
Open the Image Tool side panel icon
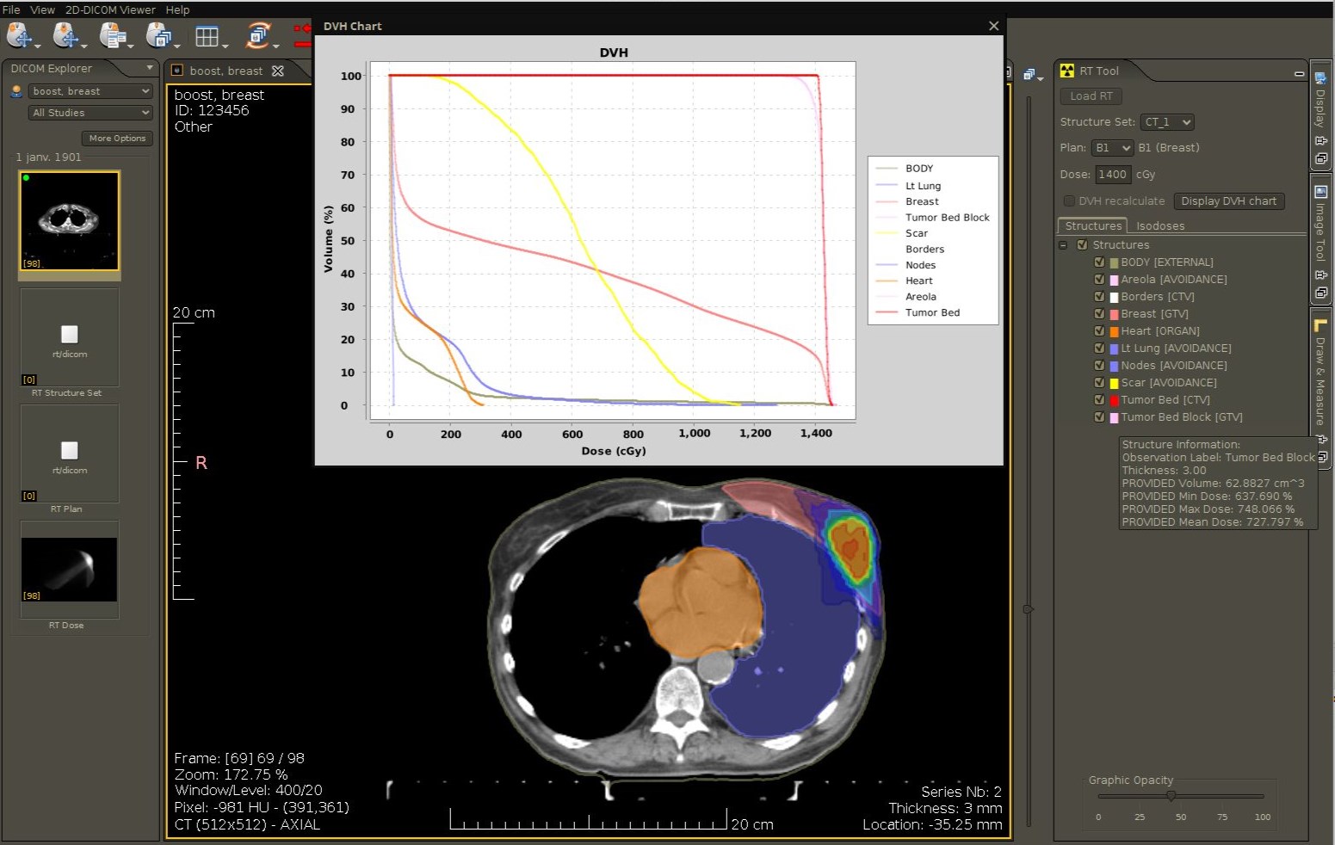coord(1320,192)
